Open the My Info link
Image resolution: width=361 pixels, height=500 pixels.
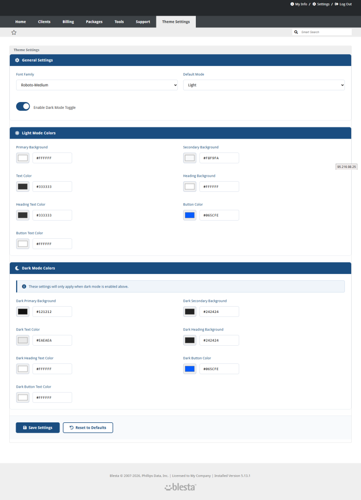(x=299, y=4)
